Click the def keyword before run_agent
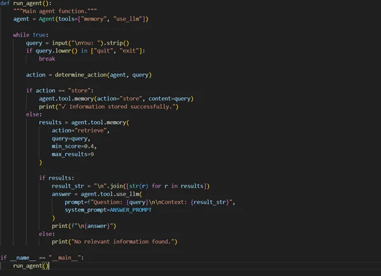Viewport: 381px width, 276px height. point(5,3)
